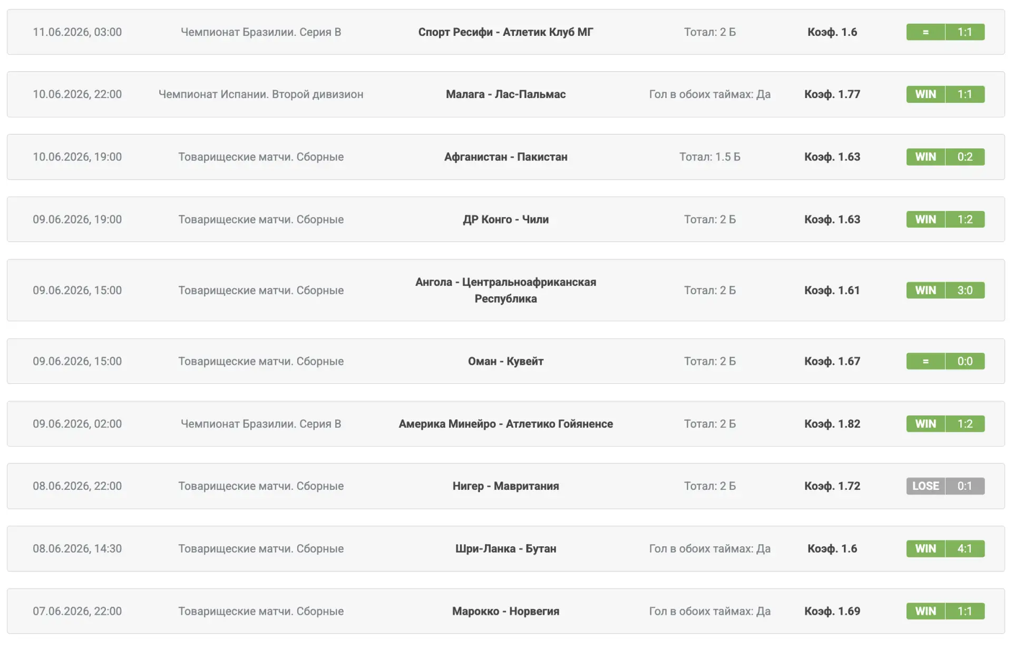The image size is (1012, 647).
Task: Click the gray LOSE badge for Нигер - Мавритания
Action: (926, 486)
